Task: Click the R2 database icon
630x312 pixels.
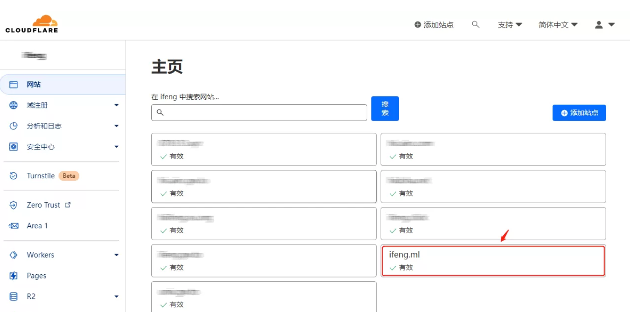Action: pos(14,296)
